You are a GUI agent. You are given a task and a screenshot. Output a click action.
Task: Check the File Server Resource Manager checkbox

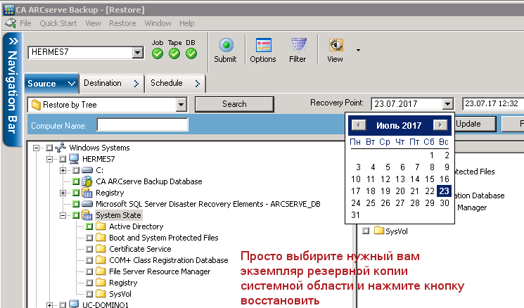[89, 271]
